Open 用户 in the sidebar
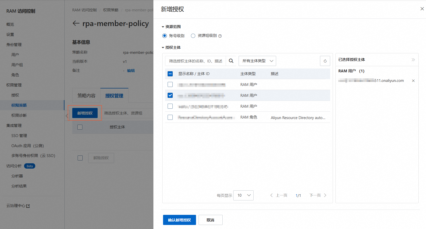This screenshot has width=426, height=229. pyautogui.click(x=15, y=55)
